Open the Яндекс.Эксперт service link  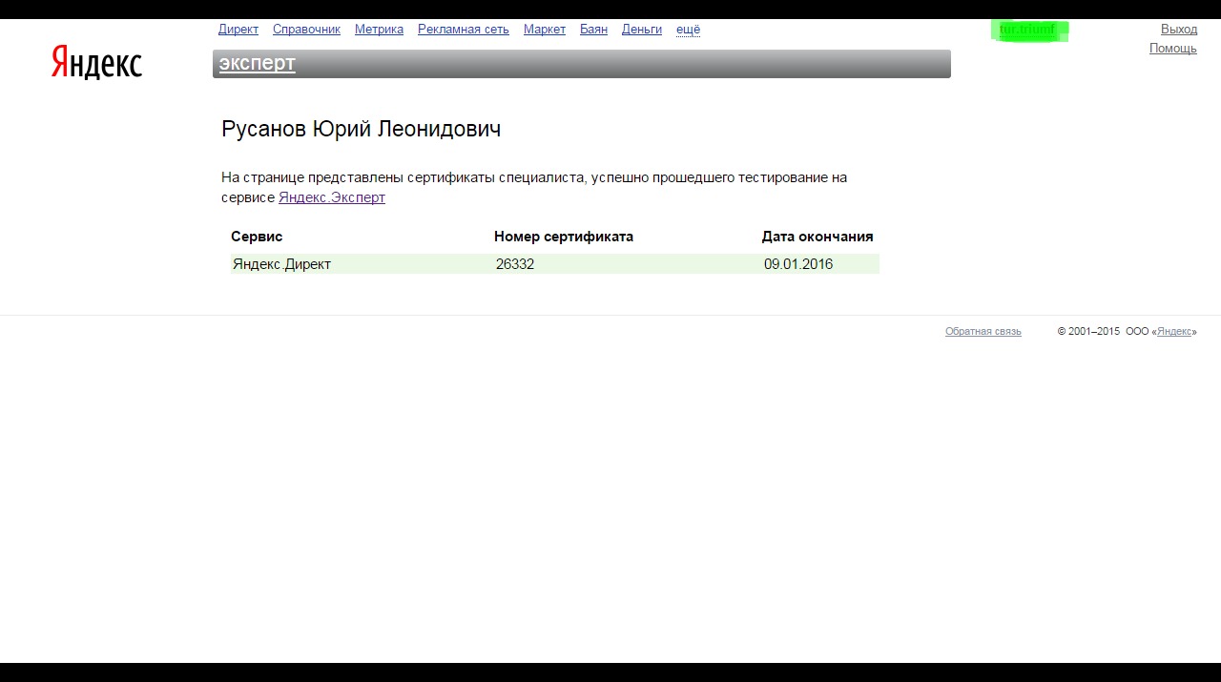tap(331, 196)
